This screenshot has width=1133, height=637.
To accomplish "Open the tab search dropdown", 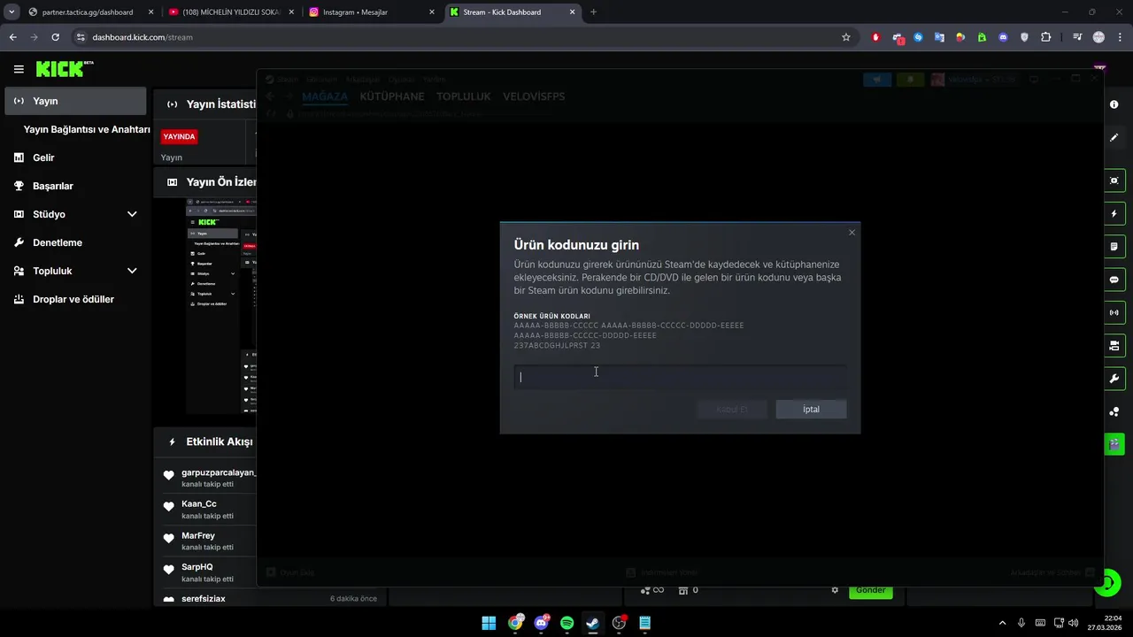I will click(12, 12).
